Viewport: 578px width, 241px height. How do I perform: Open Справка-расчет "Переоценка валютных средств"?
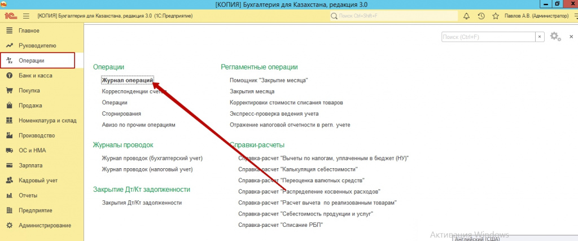pos(301,181)
